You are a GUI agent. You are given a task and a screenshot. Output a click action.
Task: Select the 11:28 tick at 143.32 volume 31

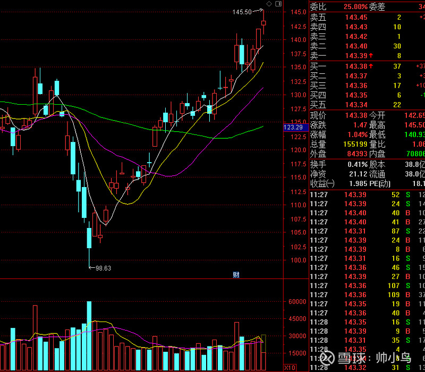pos(367,368)
